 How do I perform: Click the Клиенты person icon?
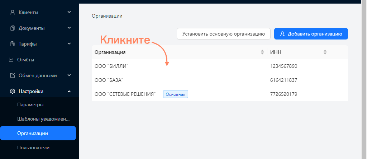point(13,12)
